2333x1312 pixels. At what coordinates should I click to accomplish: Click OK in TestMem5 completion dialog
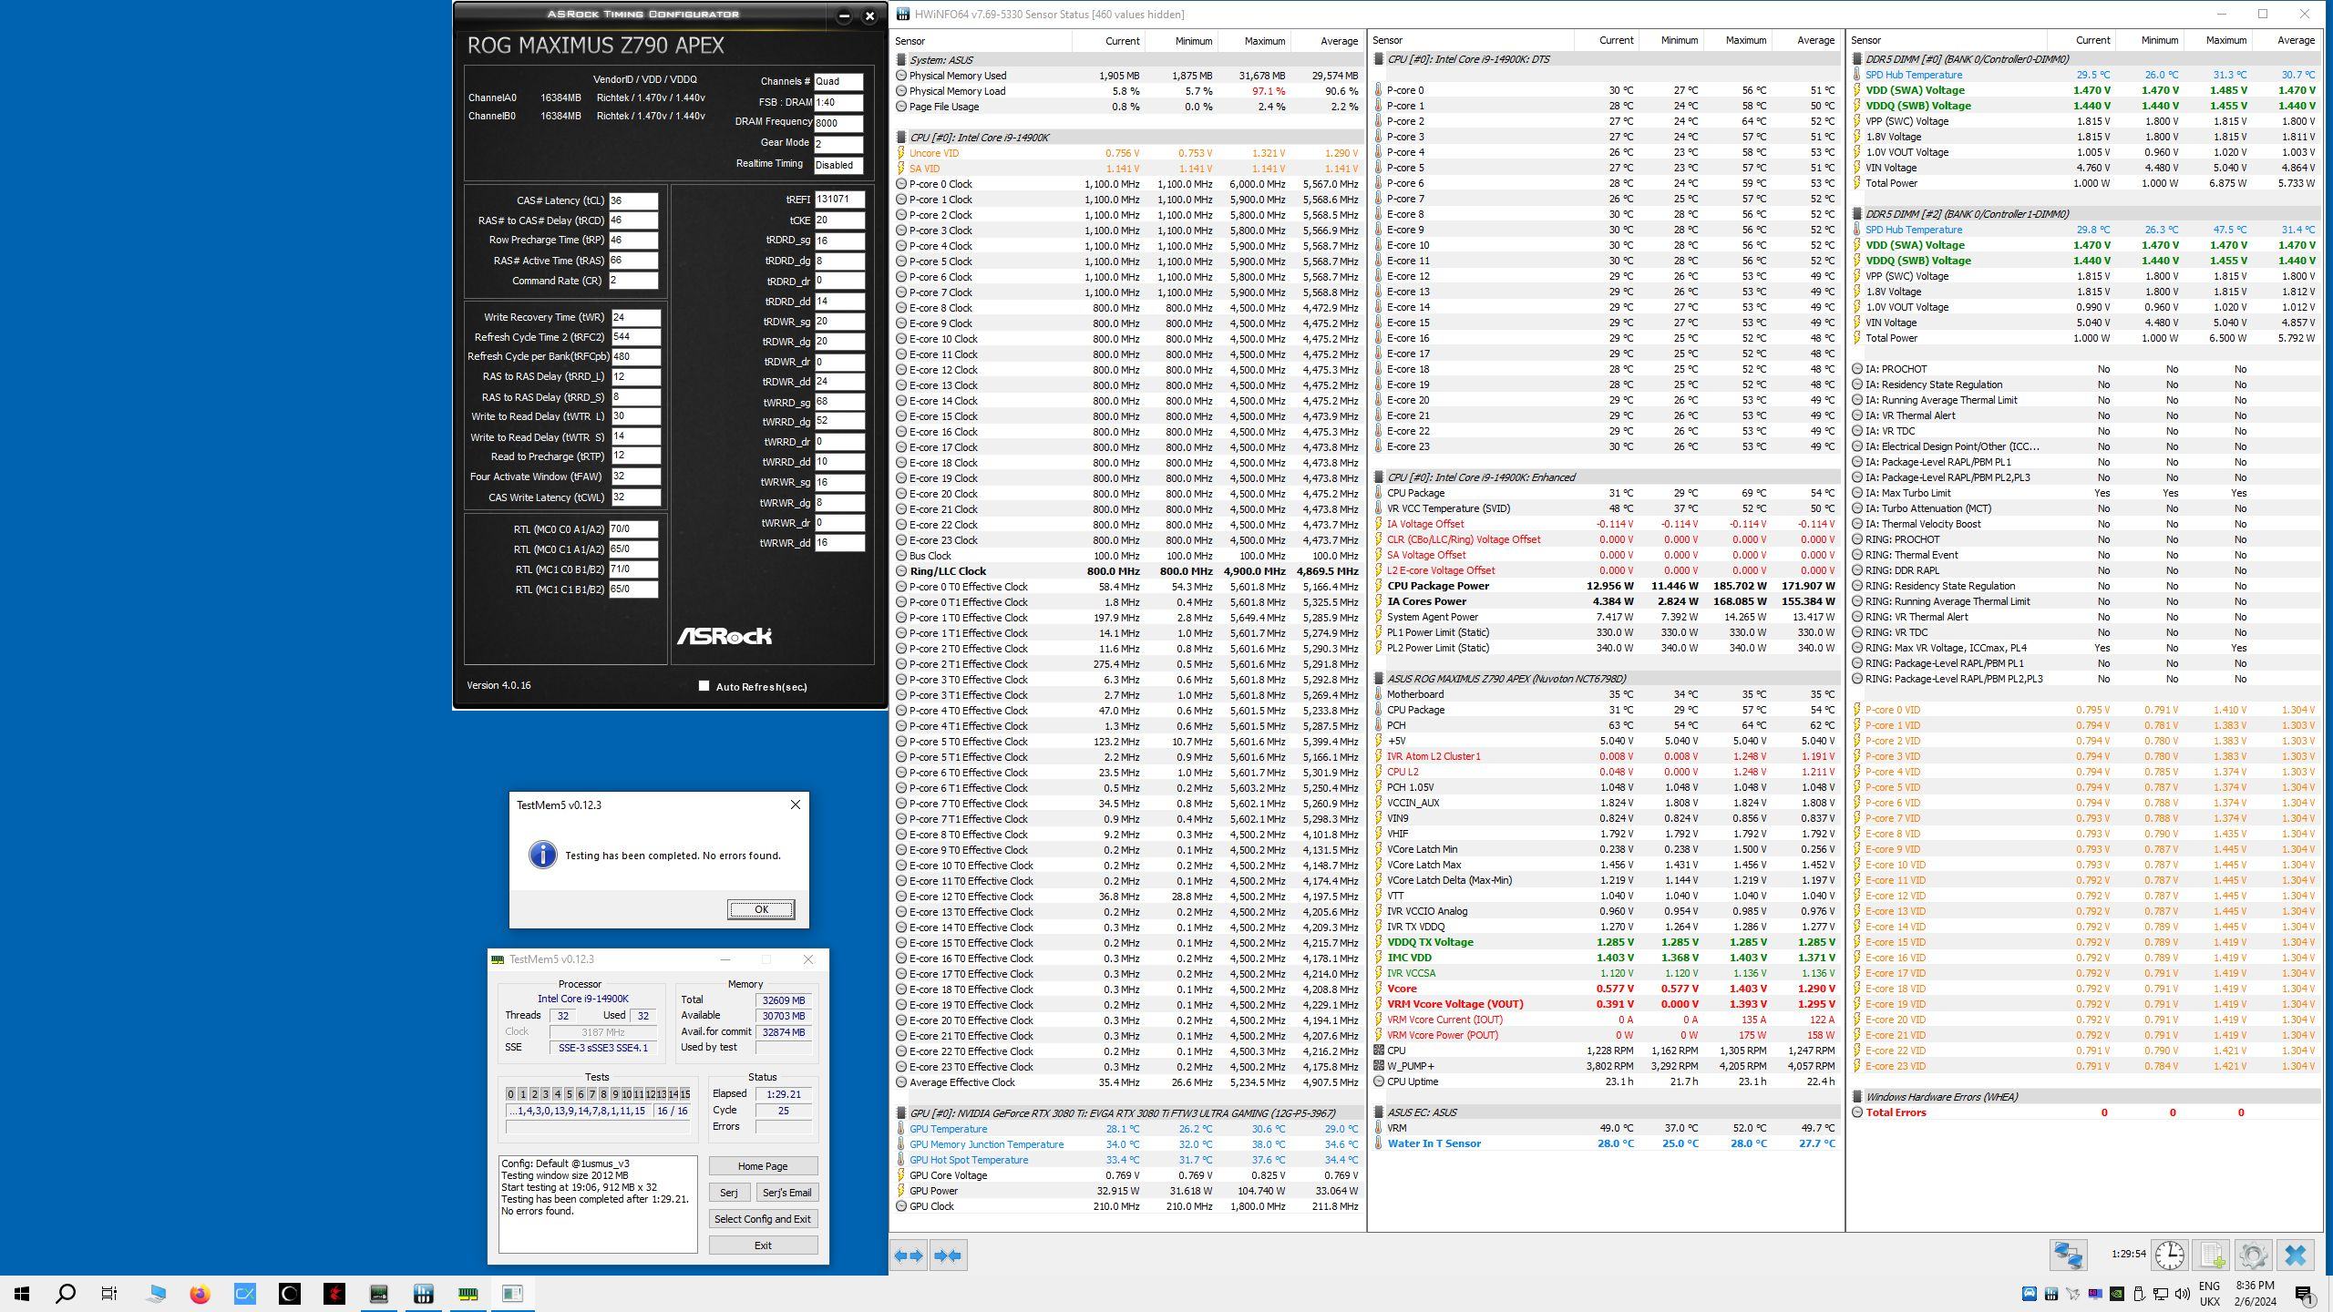(761, 909)
